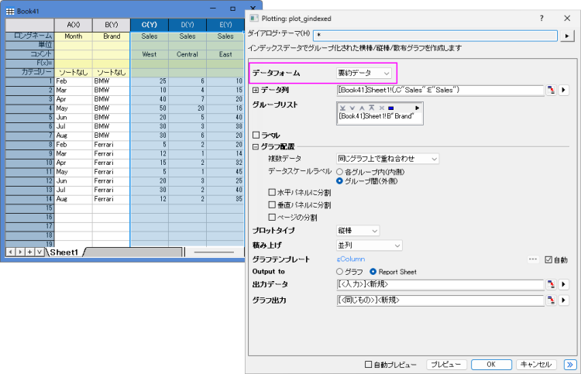
Task: Click the help question mark in Plotting dialog
Action: point(541,18)
